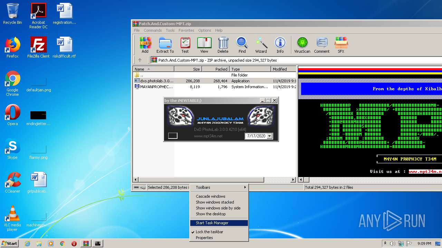This screenshot has width=442, height=248.
Task: Toggle Lock the taskbar checked option
Action: pos(209,232)
